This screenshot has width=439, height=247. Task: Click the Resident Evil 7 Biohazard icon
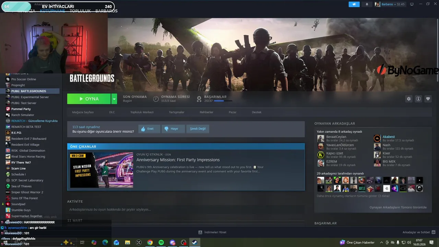(8, 139)
